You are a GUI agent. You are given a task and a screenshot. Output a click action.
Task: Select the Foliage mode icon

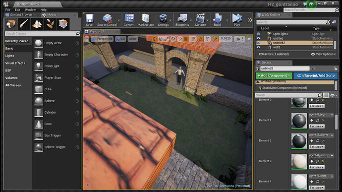pos(50,24)
